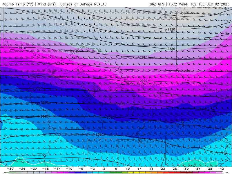232x174 pixels.
Task: Click the left-hand 3060 contour label
Action: pyautogui.click(x=44, y=117)
